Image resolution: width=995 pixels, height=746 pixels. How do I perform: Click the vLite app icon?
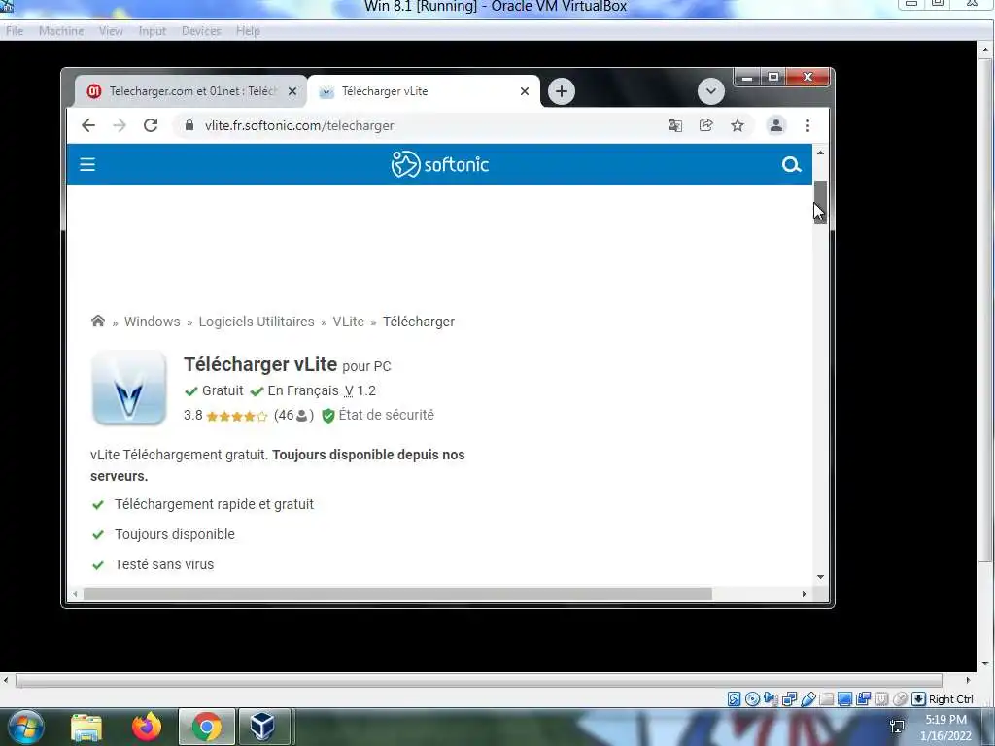click(129, 388)
